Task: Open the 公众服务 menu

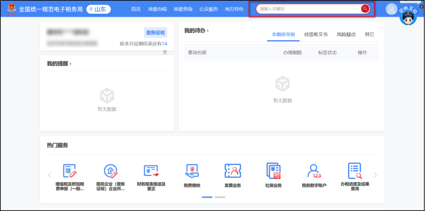Action: (x=209, y=9)
